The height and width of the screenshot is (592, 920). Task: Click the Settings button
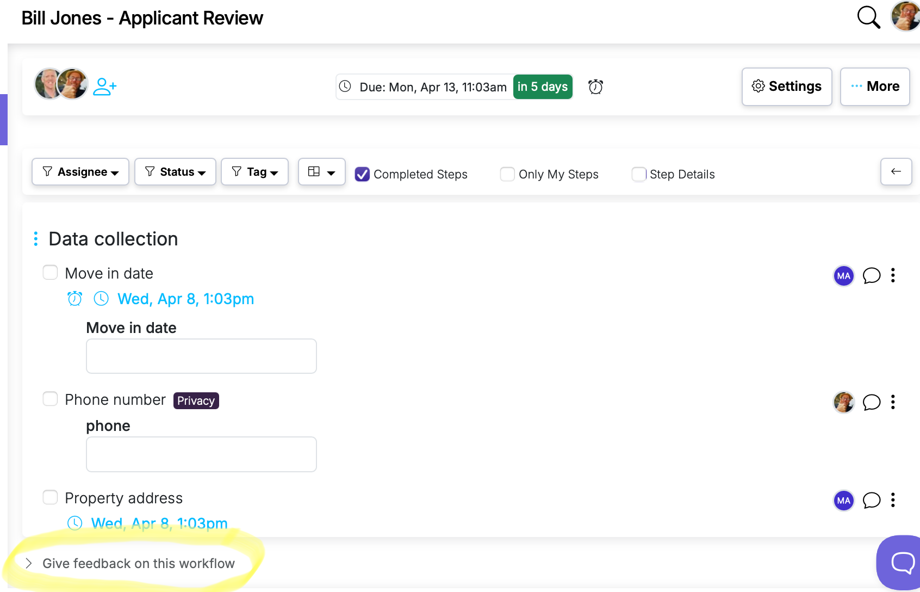786,86
